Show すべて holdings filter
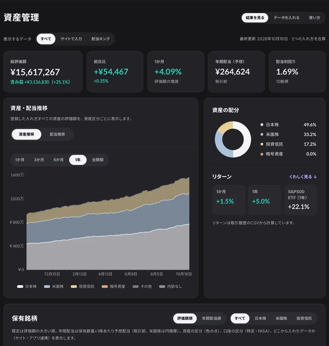The width and height of the screenshot is (329, 346). [x=240, y=318]
